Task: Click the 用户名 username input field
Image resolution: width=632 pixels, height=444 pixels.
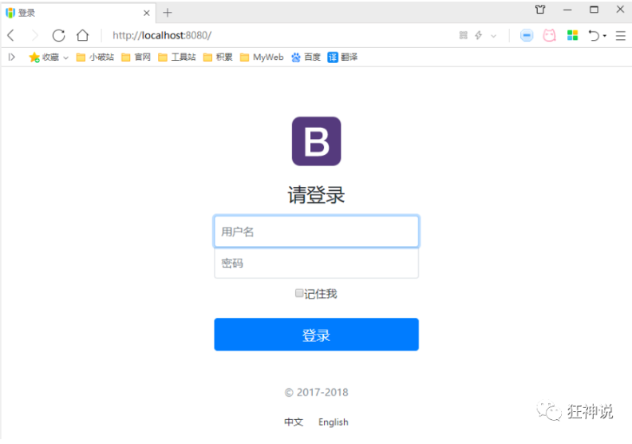Action: pos(316,232)
